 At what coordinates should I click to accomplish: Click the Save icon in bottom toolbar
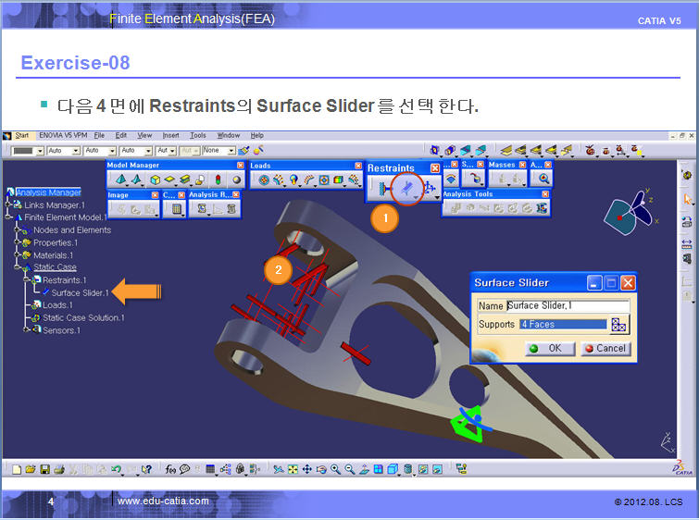tap(44, 469)
